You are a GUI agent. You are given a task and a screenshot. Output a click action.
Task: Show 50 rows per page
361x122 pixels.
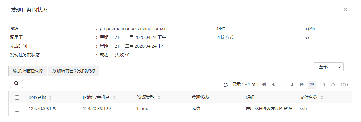click(322, 85)
